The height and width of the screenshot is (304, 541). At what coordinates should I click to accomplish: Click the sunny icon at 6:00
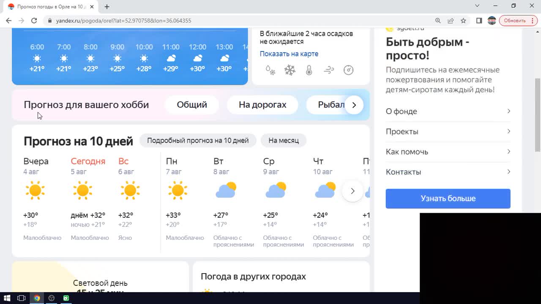[37, 58]
